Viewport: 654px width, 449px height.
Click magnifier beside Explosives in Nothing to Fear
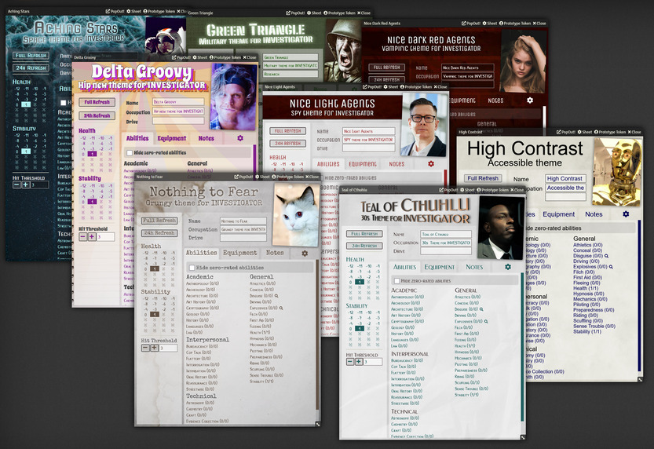[x=281, y=308]
